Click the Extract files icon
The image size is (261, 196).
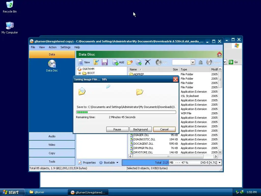(x=139, y=62)
